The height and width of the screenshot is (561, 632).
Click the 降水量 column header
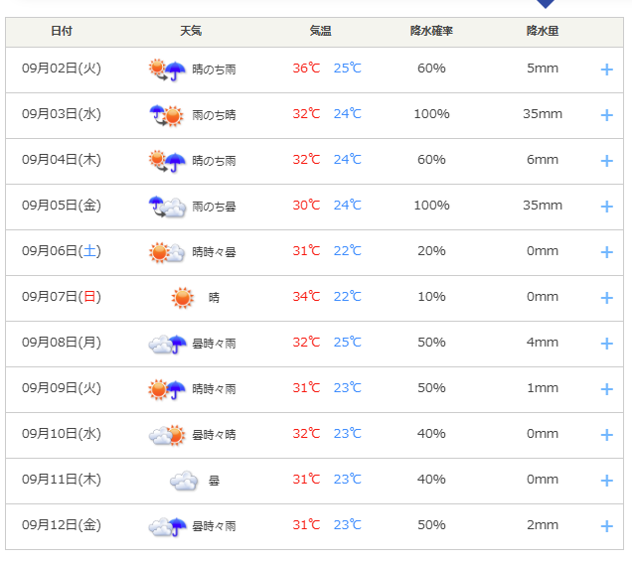click(x=543, y=31)
